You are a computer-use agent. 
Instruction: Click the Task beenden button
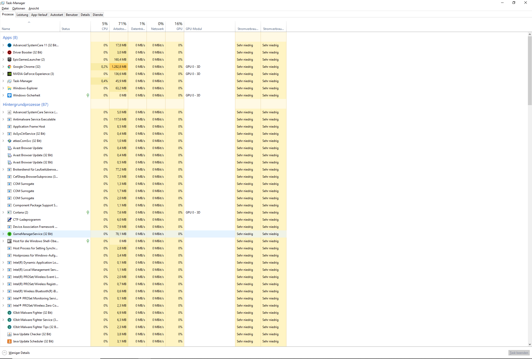click(x=519, y=353)
